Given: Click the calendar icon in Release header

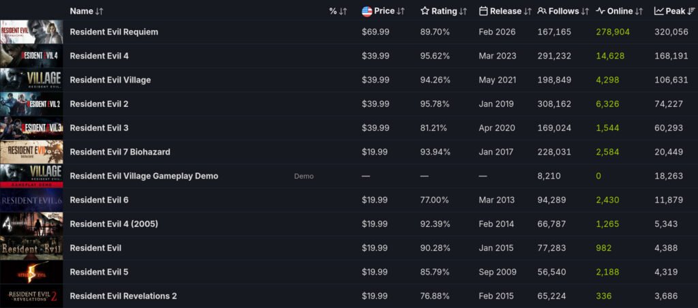Looking at the screenshot, I should (483, 11).
